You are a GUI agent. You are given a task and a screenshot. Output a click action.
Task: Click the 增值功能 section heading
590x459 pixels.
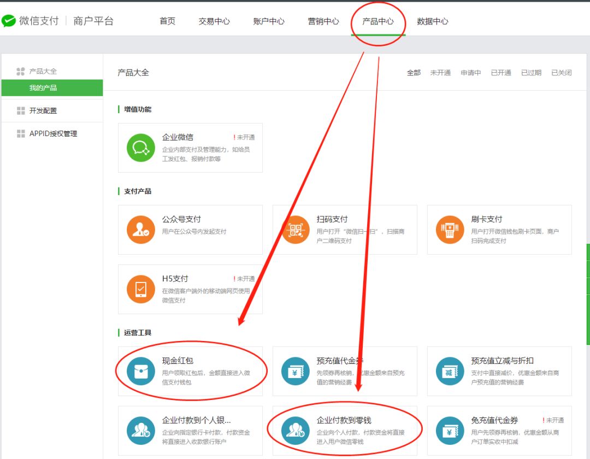click(x=138, y=109)
